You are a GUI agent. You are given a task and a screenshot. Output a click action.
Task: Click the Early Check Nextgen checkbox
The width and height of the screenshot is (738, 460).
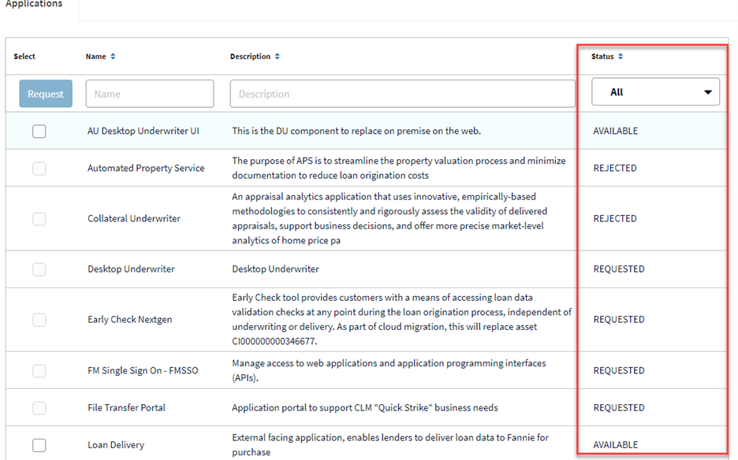coord(39,320)
